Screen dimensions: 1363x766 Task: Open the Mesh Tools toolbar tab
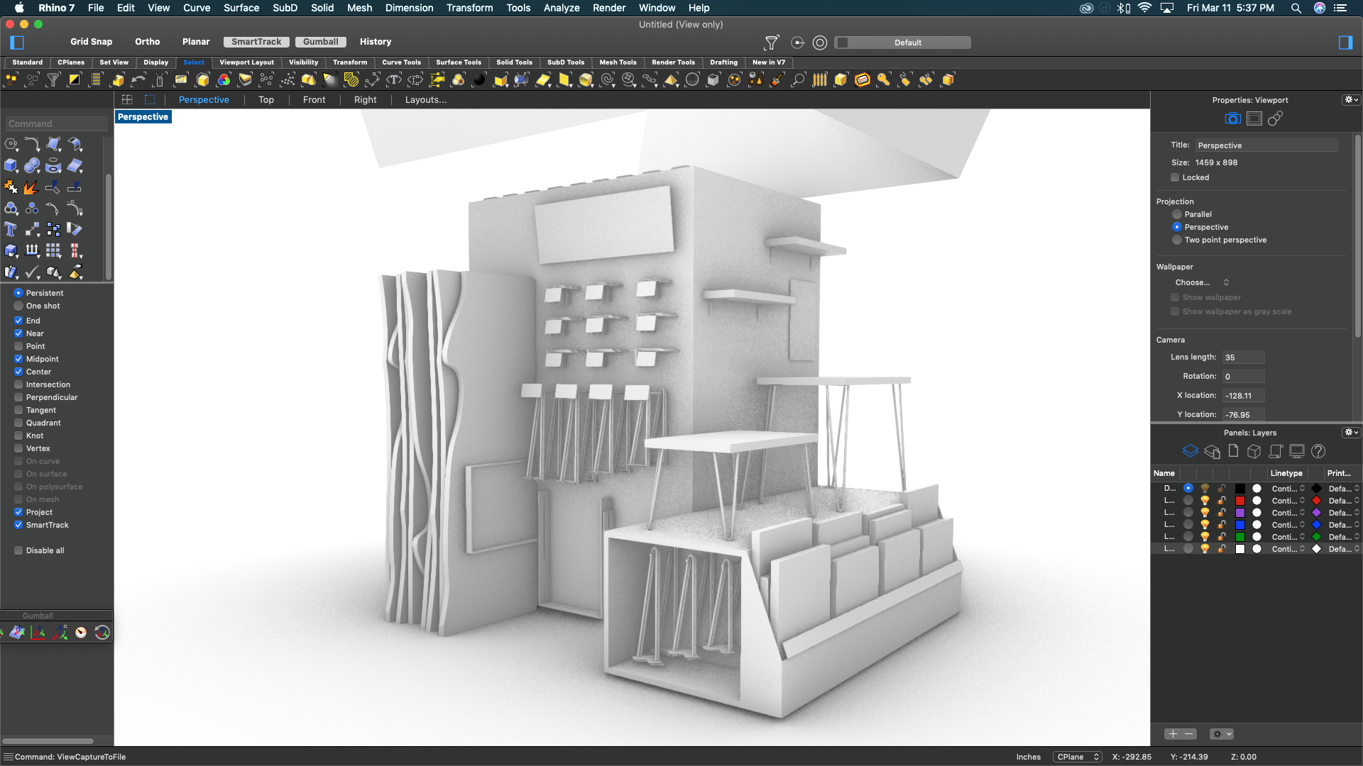pyautogui.click(x=618, y=62)
